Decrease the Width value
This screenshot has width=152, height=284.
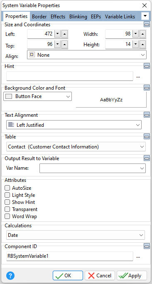click(x=135, y=34)
